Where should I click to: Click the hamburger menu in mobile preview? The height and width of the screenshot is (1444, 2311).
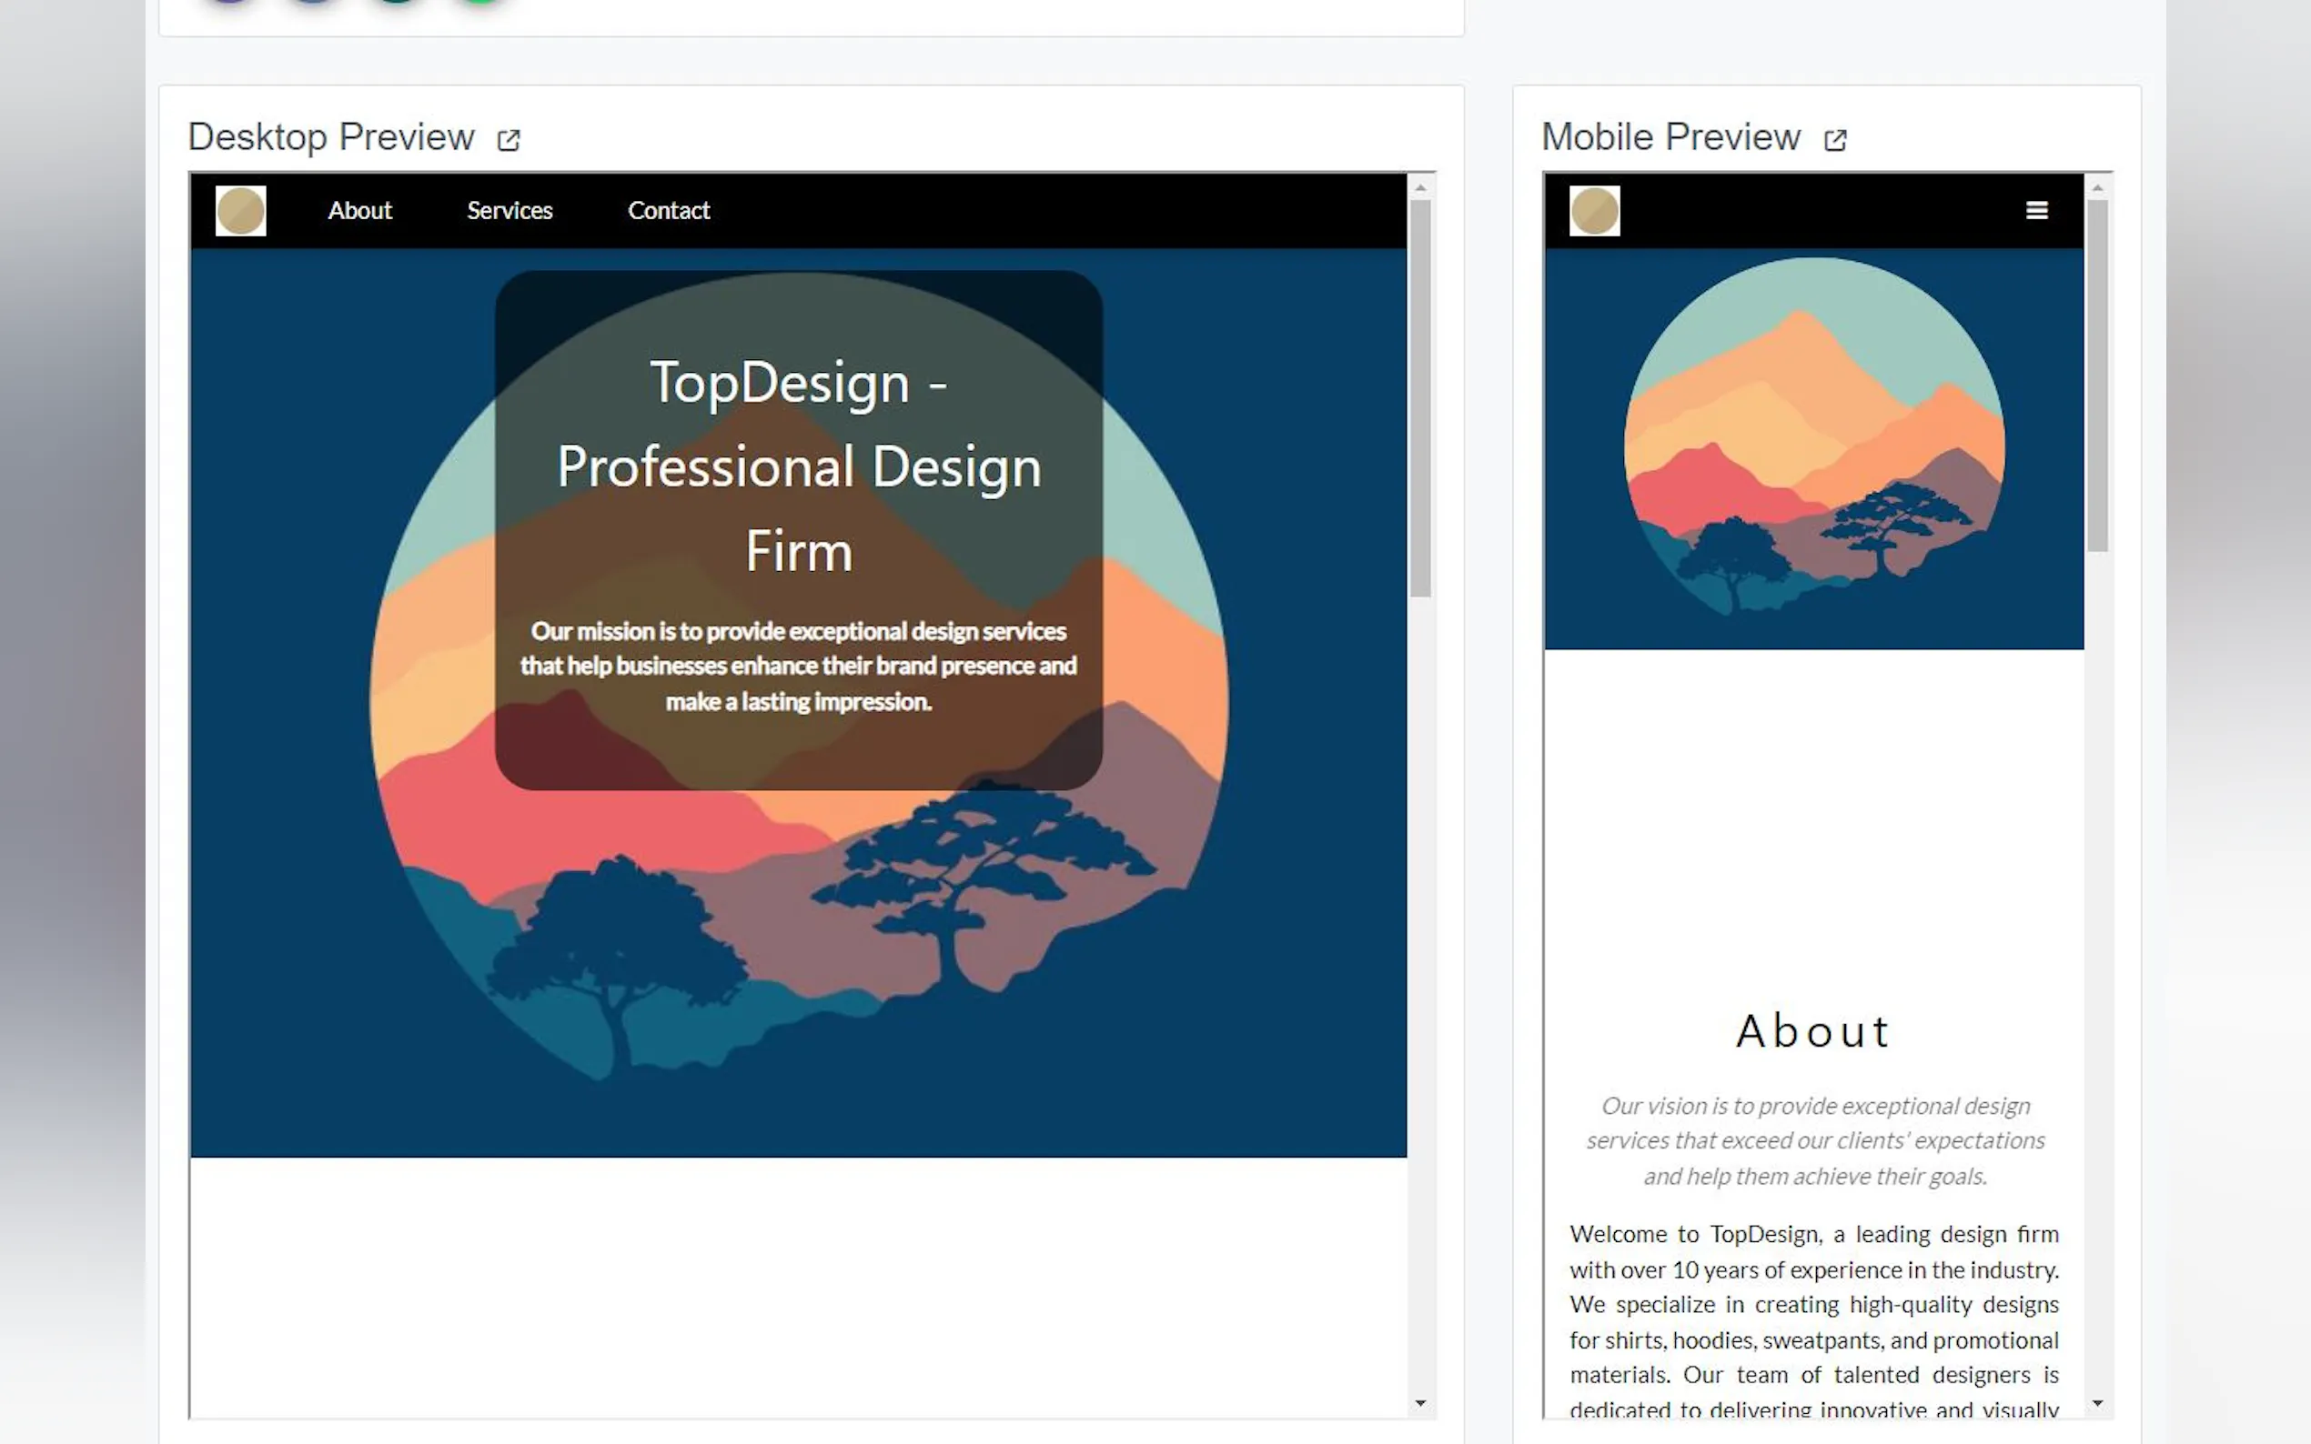[2036, 210]
